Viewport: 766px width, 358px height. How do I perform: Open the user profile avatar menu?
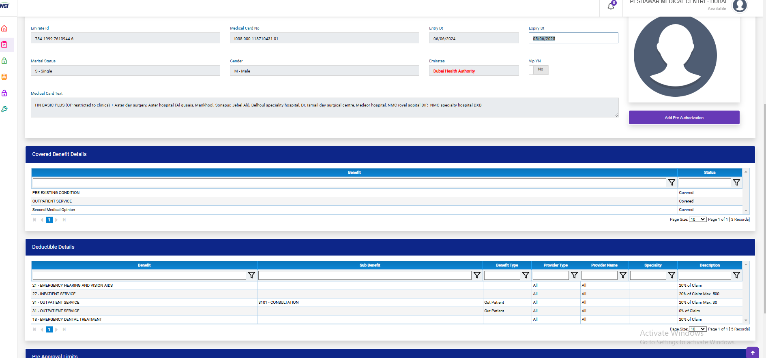tap(740, 6)
